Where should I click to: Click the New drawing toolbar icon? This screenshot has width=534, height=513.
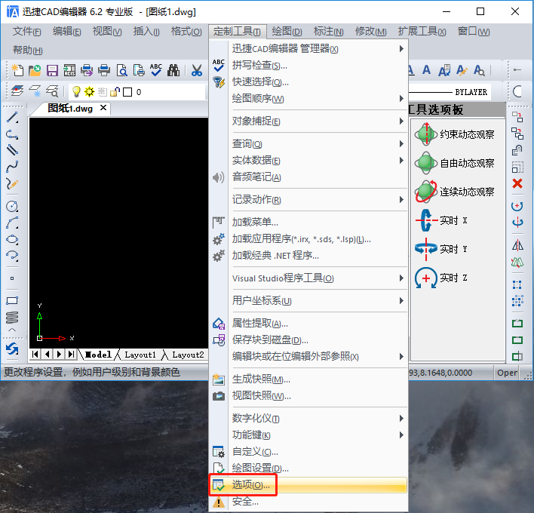pos(17,70)
